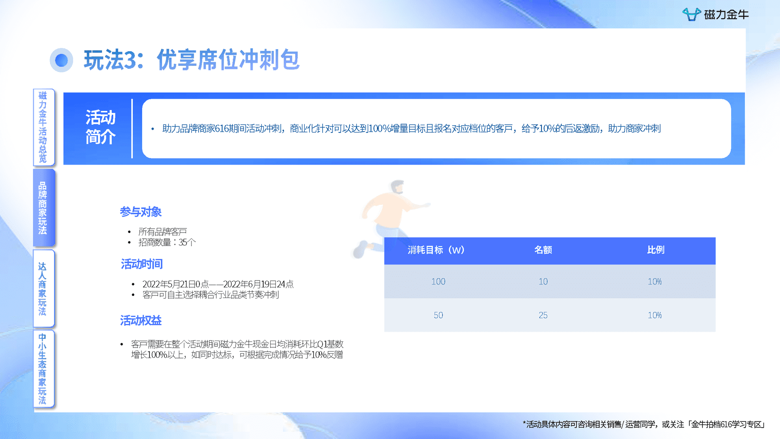Screen dimensions: 780x439
Task: Click the 比例 column header
Action: (x=656, y=250)
